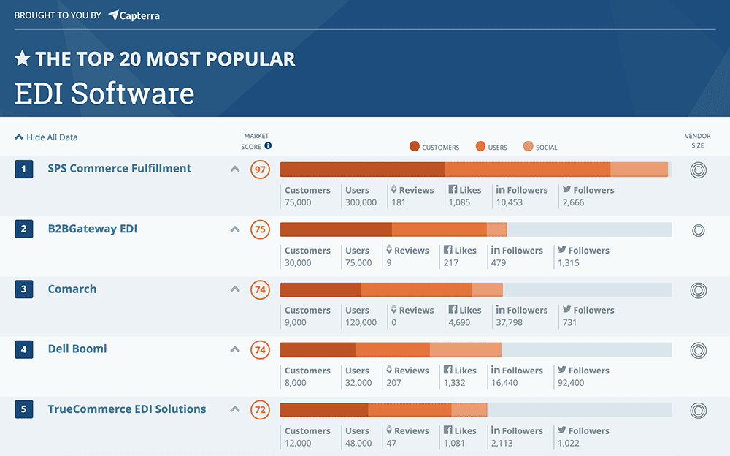Click B2BGateway users value 75,000
730x456 pixels.
tap(358, 262)
